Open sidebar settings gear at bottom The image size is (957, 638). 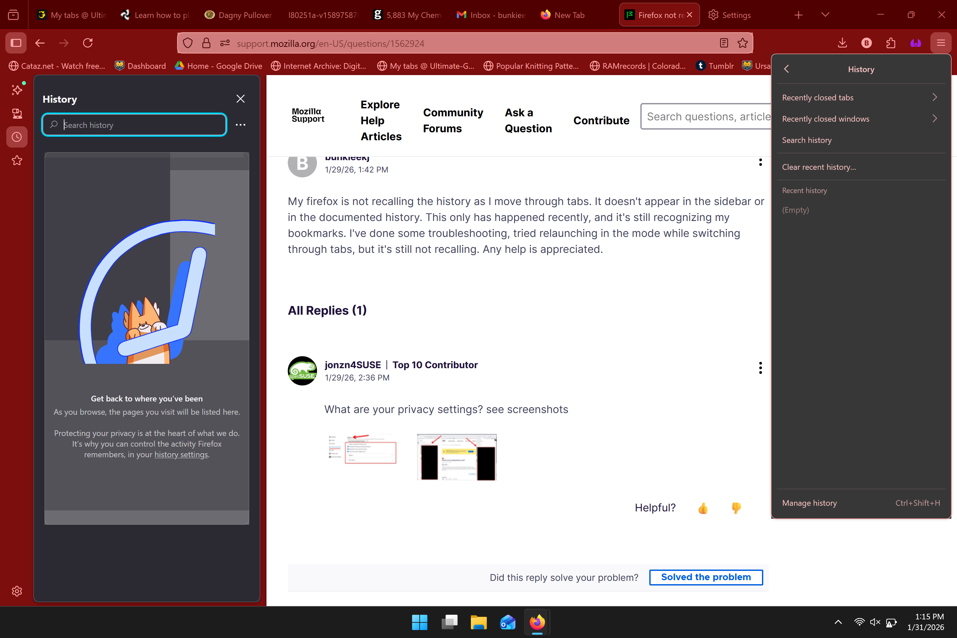tap(17, 591)
